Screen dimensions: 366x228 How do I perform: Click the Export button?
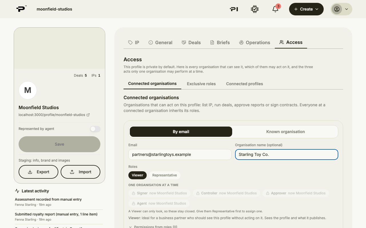coord(38,172)
